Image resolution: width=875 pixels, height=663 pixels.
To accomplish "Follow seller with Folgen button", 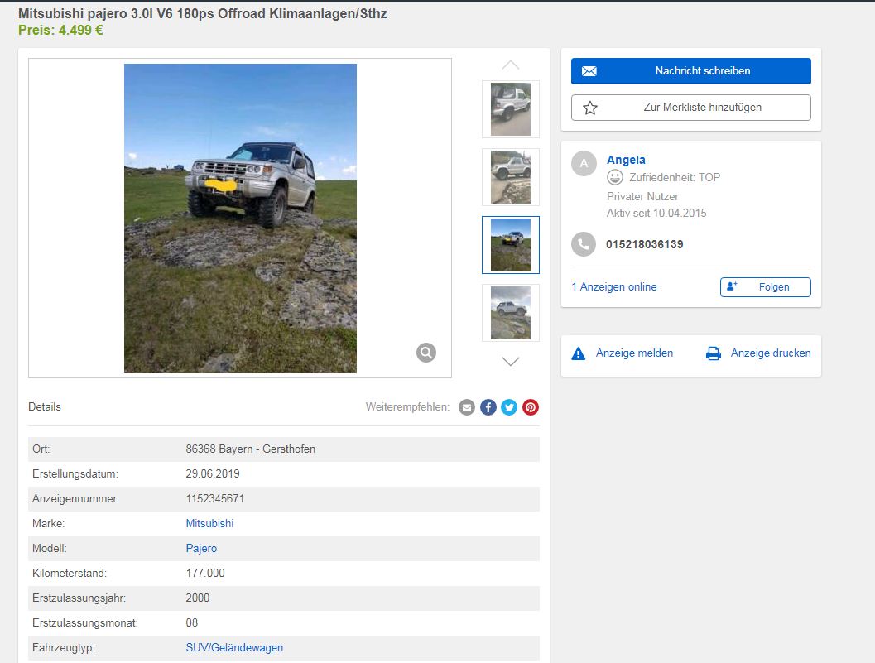I will (x=765, y=287).
